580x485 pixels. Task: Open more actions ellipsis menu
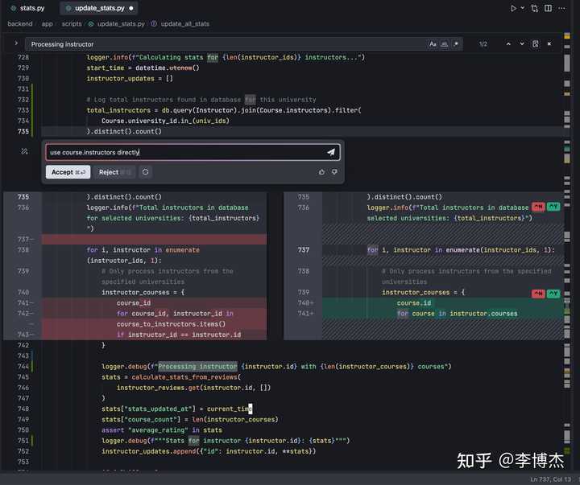561,8
